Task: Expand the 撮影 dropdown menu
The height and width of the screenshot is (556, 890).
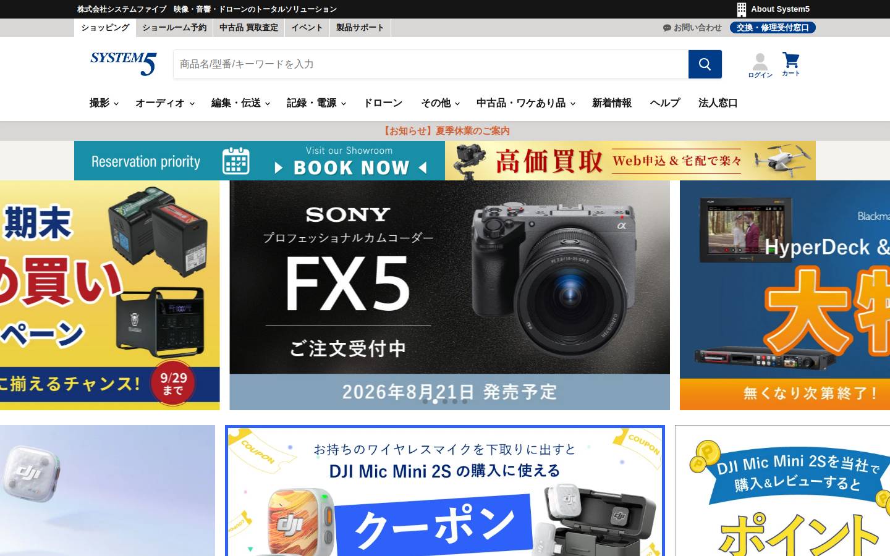Action: coord(104,103)
